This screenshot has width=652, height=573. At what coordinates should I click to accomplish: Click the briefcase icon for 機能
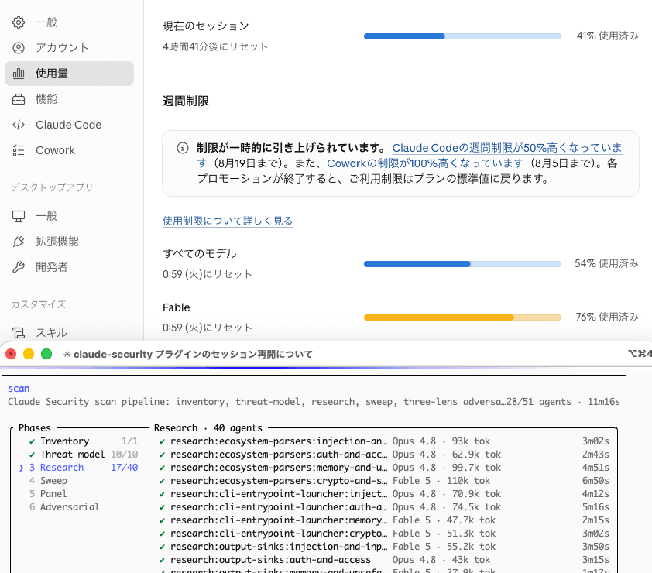coord(19,99)
